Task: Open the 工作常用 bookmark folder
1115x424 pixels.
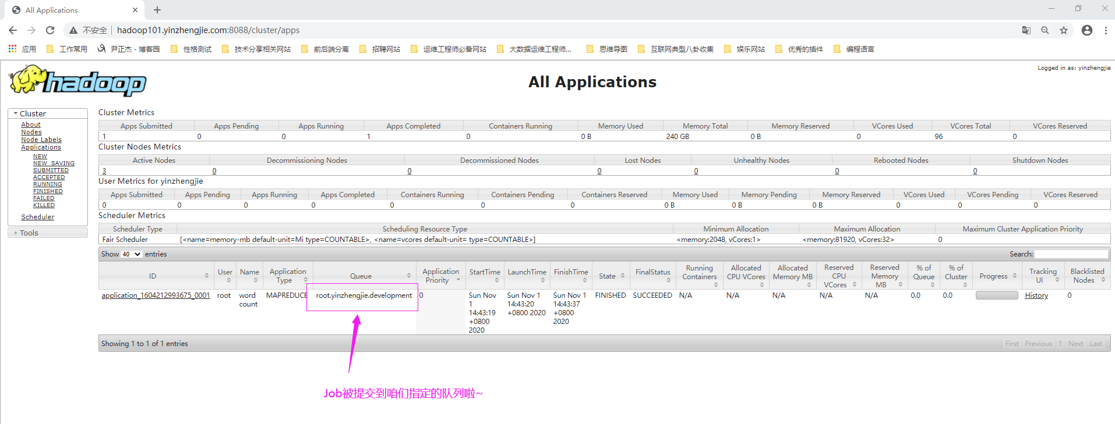Action: coord(67,49)
